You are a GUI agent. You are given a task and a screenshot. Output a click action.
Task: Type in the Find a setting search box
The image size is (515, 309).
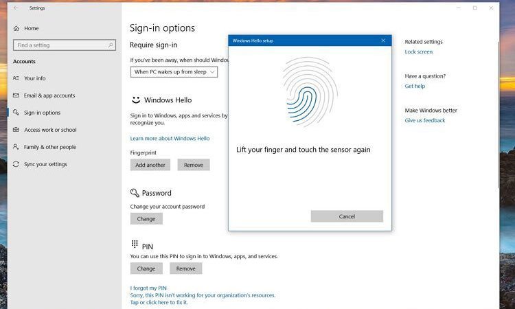pos(60,45)
